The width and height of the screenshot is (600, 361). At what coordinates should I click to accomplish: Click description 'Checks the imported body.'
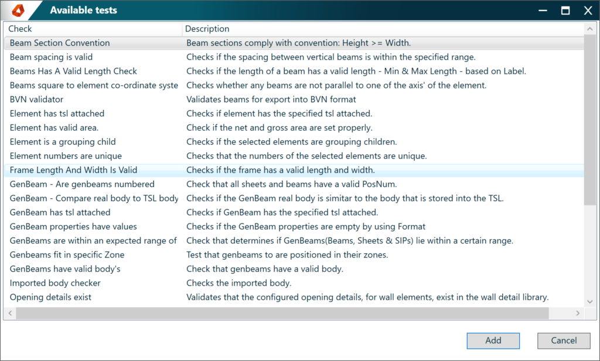click(239, 283)
